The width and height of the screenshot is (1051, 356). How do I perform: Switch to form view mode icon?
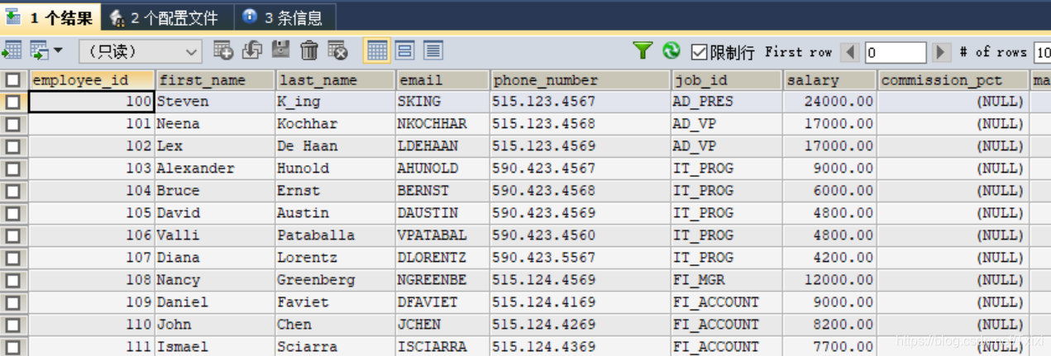404,50
